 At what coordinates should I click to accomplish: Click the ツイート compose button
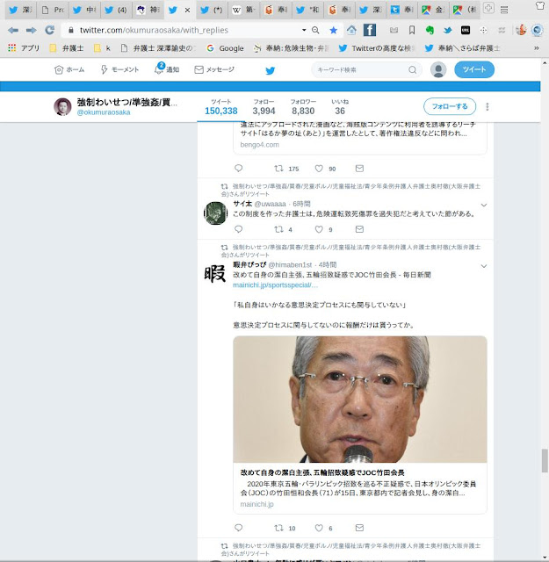(474, 69)
